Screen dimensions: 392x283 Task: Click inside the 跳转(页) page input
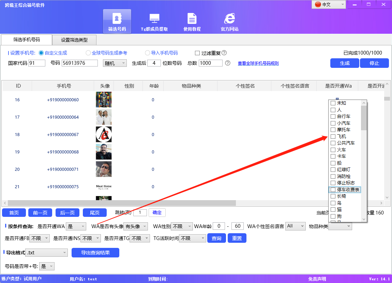point(140,212)
